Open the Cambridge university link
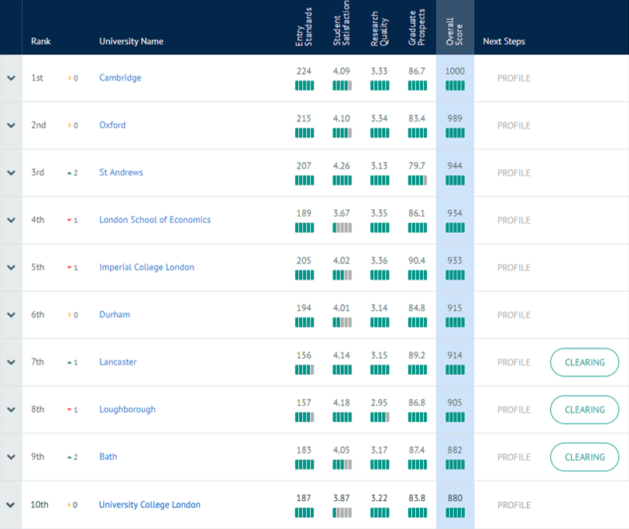Screen dimensions: 629x529 120,77
